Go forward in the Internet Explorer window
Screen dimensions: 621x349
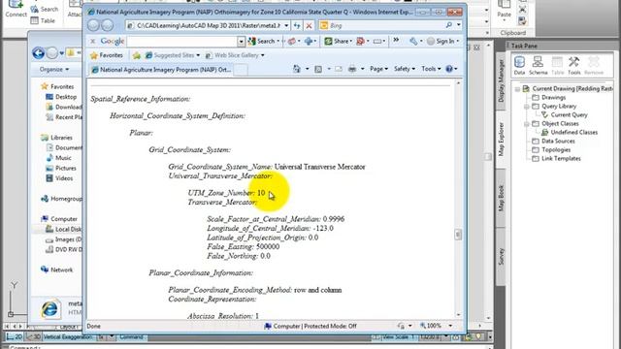tap(108, 25)
